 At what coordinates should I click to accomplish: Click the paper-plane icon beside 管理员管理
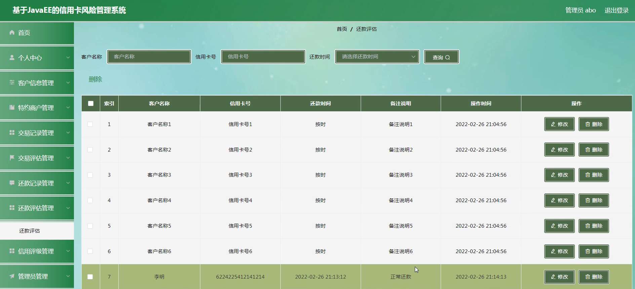coord(12,276)
